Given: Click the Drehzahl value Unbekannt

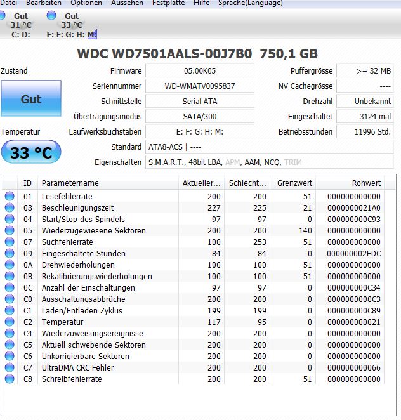Looking at the screenshot, I should (x=365, y=102).
